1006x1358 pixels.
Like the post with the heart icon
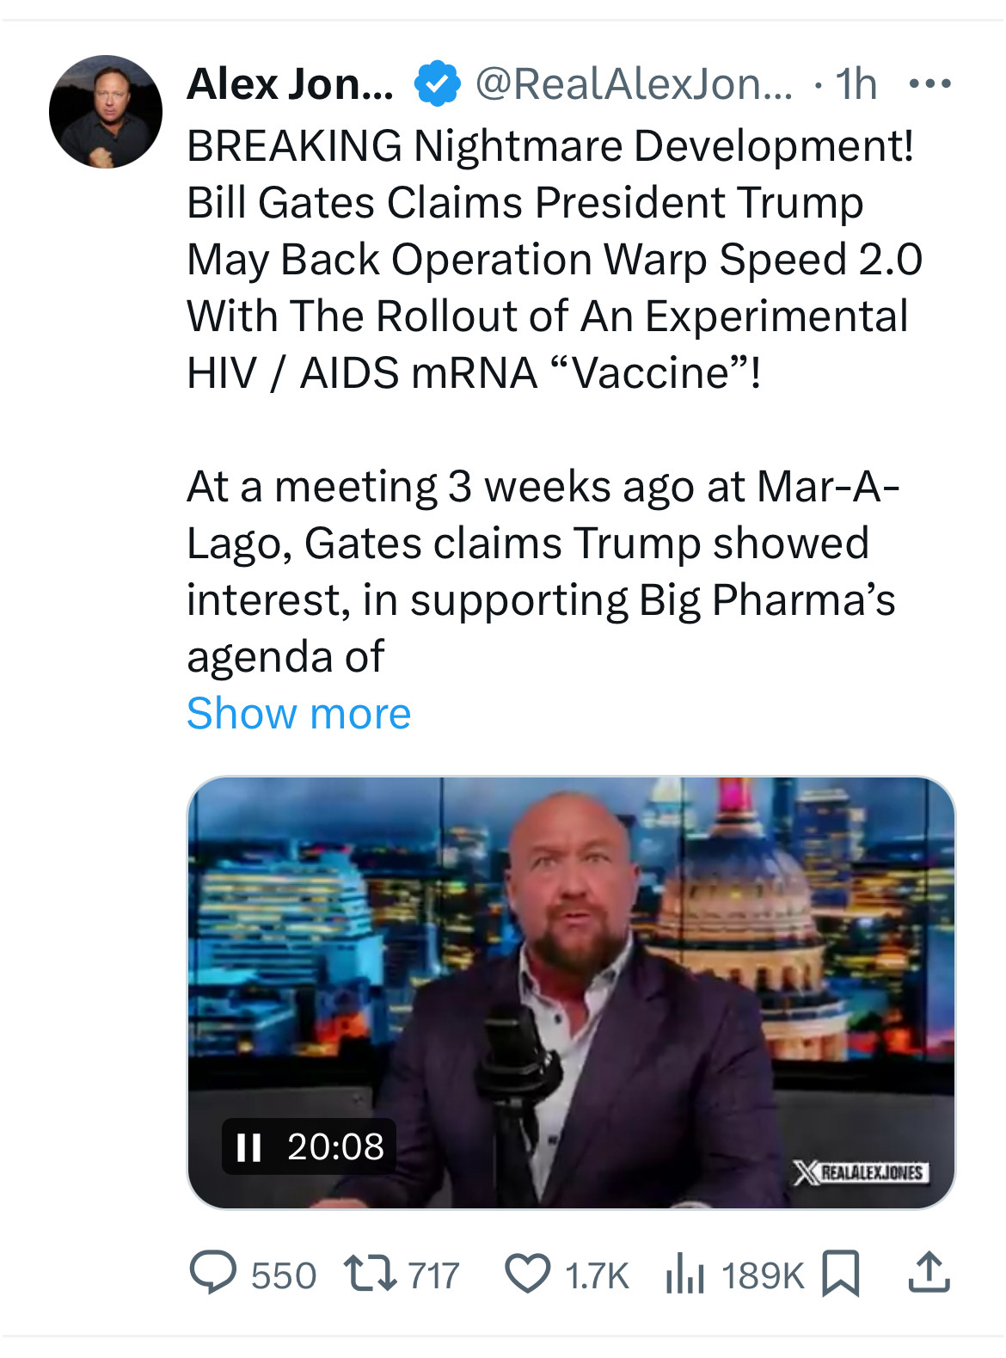click(527, 1274)
